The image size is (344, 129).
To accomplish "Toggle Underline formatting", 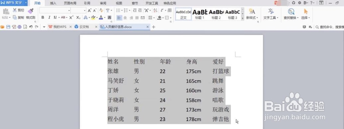I will point(55,17).
